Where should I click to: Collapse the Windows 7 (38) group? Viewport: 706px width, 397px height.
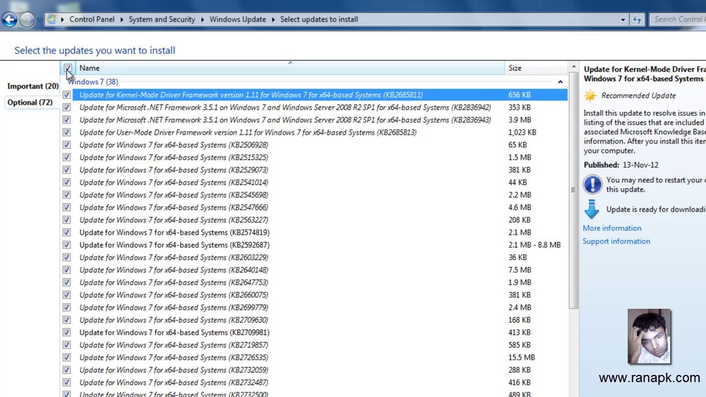coord(560,82)
